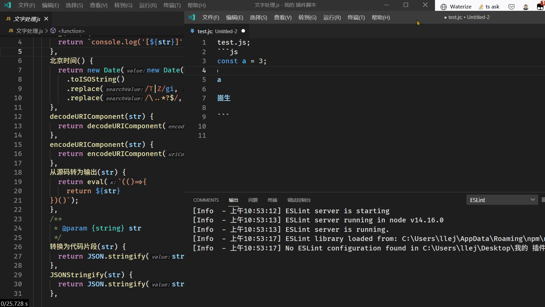Open 文件(F) menu in the 文字处理.js window
The image size is (545, 307).
click(26, 5)
